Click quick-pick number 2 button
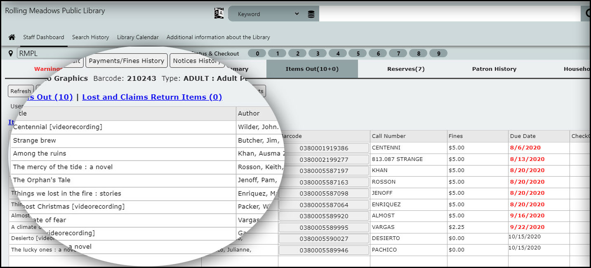This screenshot has height=268, width=591. (298, 54)
